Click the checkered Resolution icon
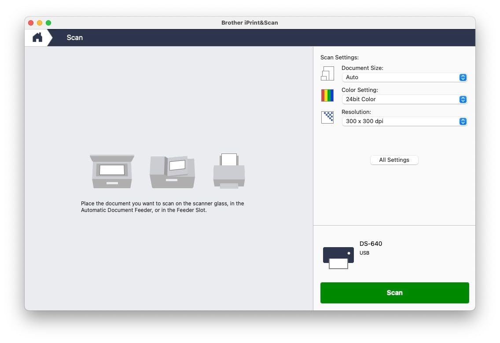This screenshot has width=500, height=343. [x=327, y=117]
